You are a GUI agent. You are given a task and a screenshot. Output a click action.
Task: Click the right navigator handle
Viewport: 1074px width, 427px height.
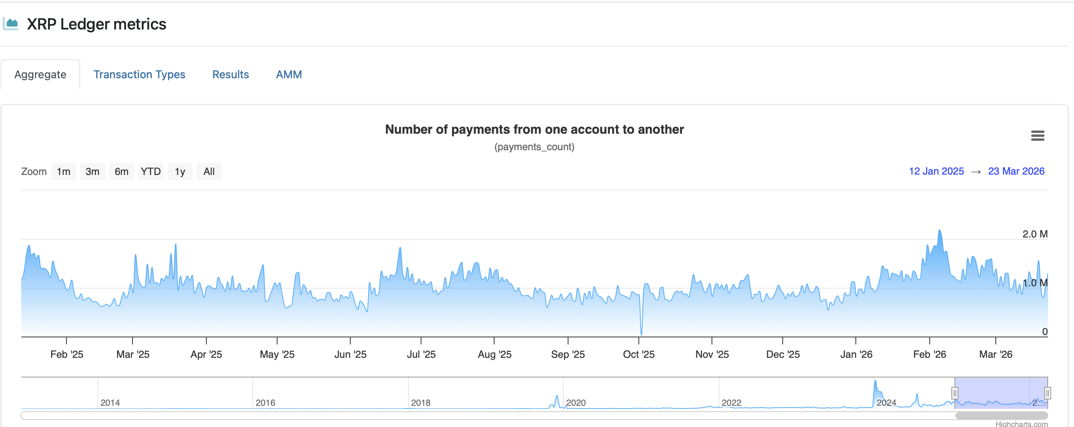(1047, 393)
